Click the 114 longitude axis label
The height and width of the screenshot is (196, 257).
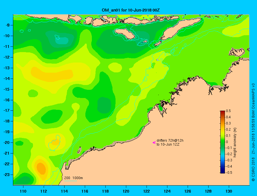pos(64,191)
